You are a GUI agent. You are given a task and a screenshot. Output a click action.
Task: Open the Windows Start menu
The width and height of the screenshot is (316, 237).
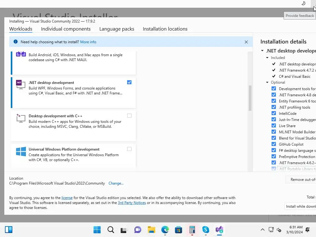pyautogui.click(x=97, y=230)
